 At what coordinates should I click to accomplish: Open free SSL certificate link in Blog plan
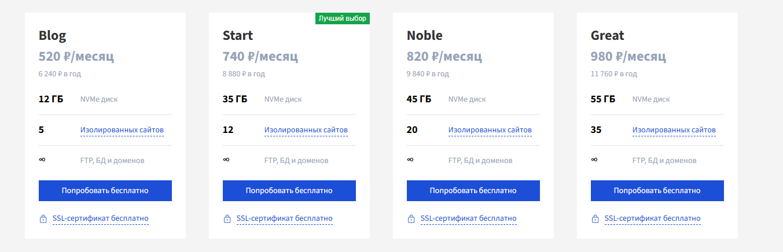click(101, 218)
